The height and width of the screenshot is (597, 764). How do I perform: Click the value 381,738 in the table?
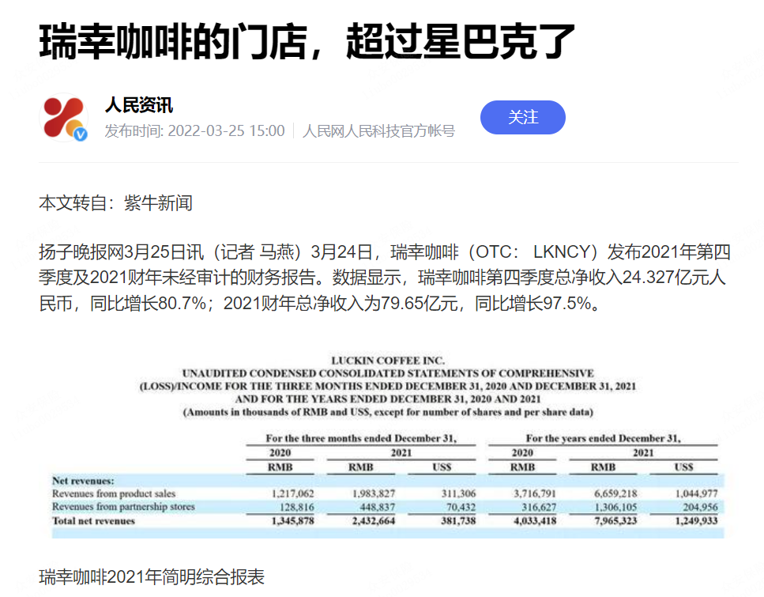pos(458,521)
